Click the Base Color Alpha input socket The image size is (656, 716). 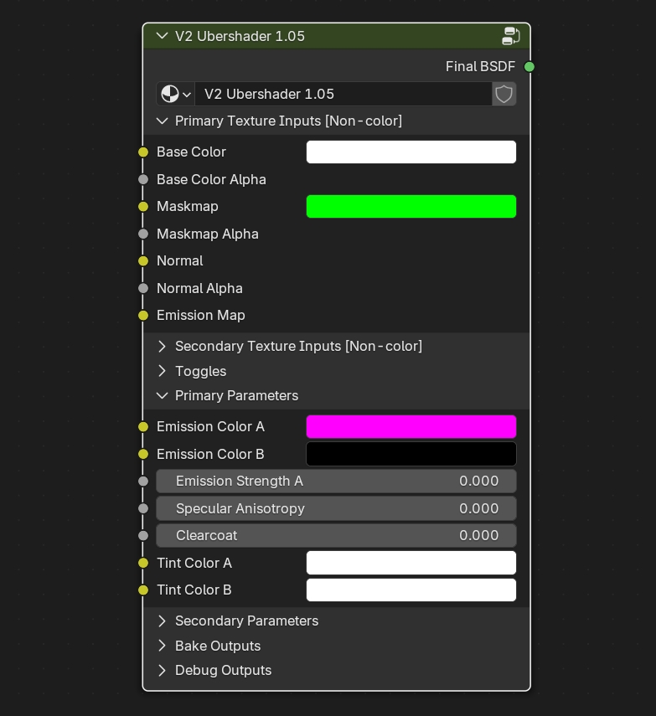143,179
